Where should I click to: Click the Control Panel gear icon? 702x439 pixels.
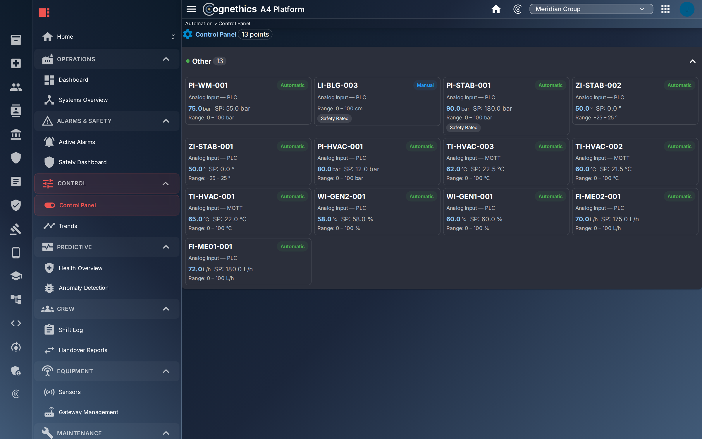(188, 35)
